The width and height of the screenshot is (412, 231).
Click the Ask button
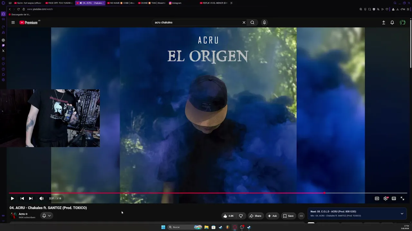pyautogui.click(x=272, y=216)
